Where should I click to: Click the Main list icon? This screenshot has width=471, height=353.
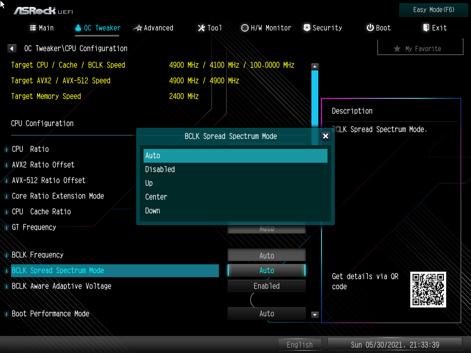tap(33, 28)
